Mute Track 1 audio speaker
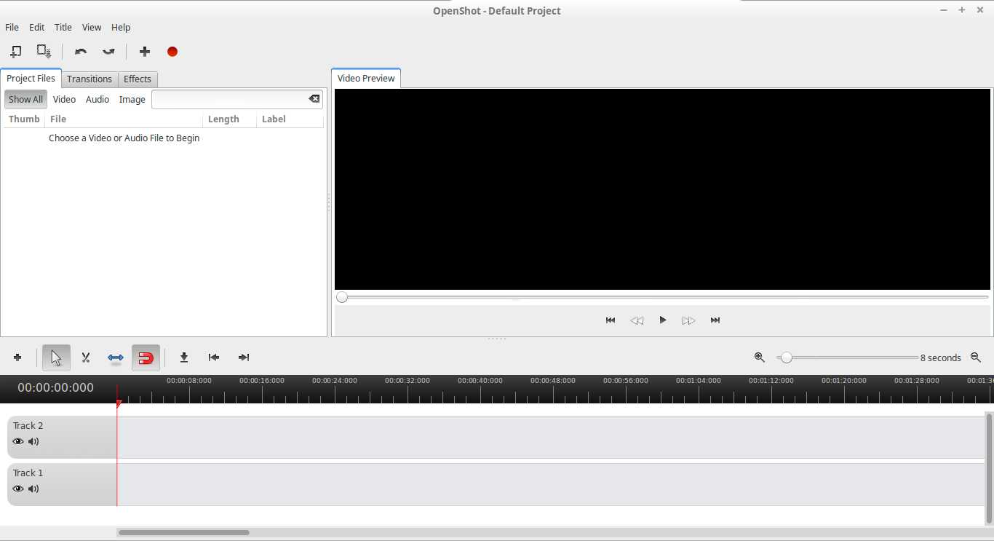994x541 pixels. pos(33,489)
